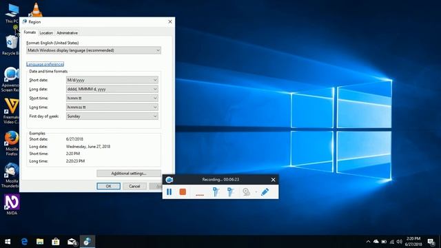Open the Short time format dropdown
The image size is (441, 248).
(112, 98)
